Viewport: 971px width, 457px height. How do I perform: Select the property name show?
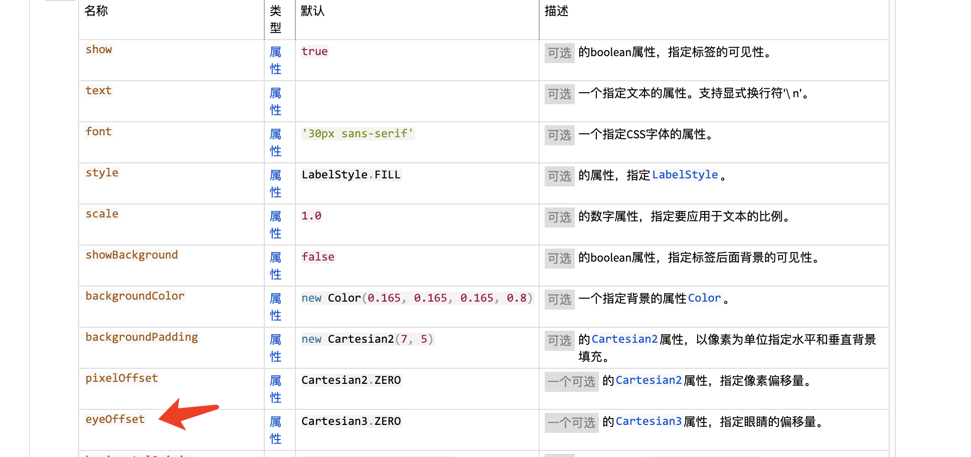(99, 50)
